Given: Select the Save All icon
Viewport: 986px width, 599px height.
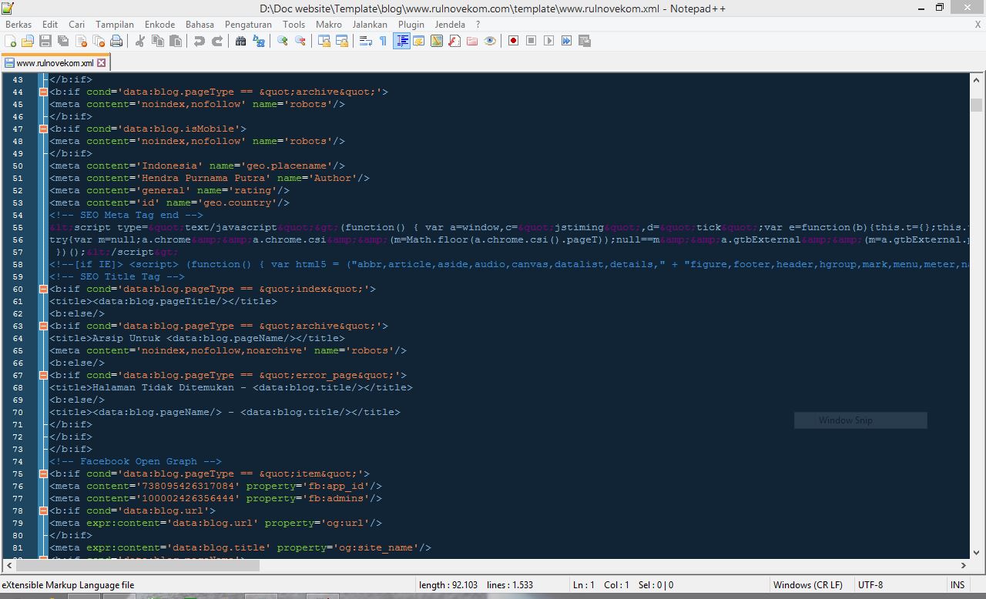Looking at the screenshot, I should 62,41.
